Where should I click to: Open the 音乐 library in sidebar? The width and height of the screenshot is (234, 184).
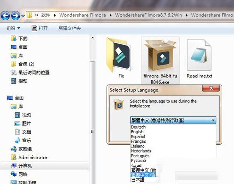pos(27,140)
